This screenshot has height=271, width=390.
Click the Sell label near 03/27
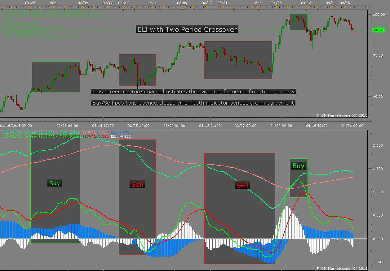[x=242, y=185]
